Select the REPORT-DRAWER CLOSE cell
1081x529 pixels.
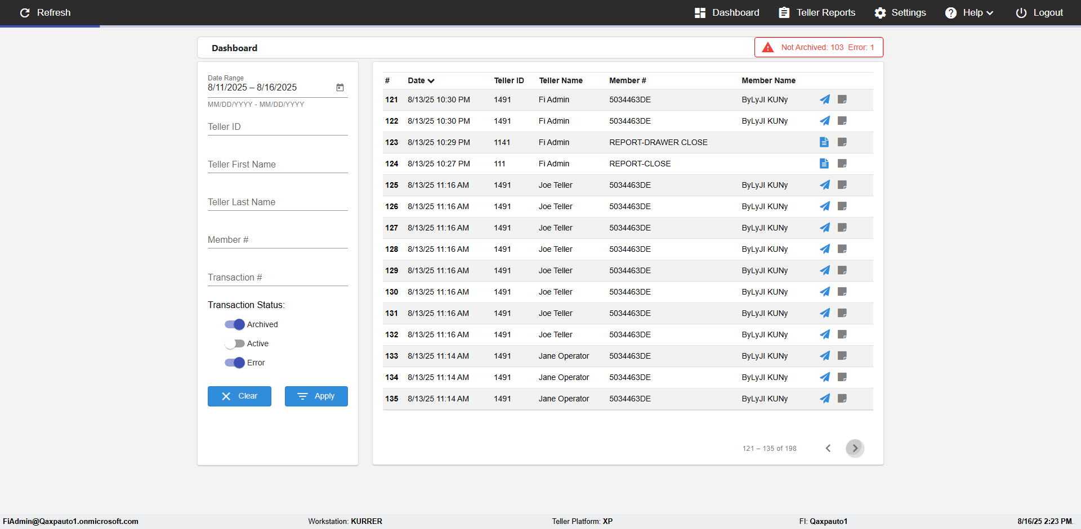(x=658, y=142)
